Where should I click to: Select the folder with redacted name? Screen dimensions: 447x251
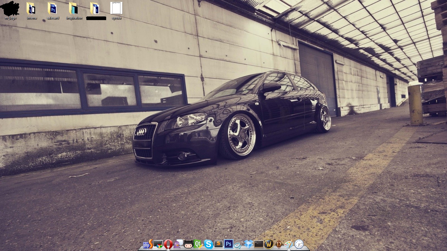[96, 11]
